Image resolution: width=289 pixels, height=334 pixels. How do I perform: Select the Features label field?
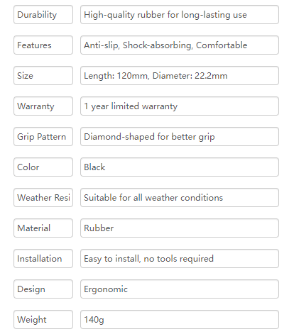coord(43,45)
